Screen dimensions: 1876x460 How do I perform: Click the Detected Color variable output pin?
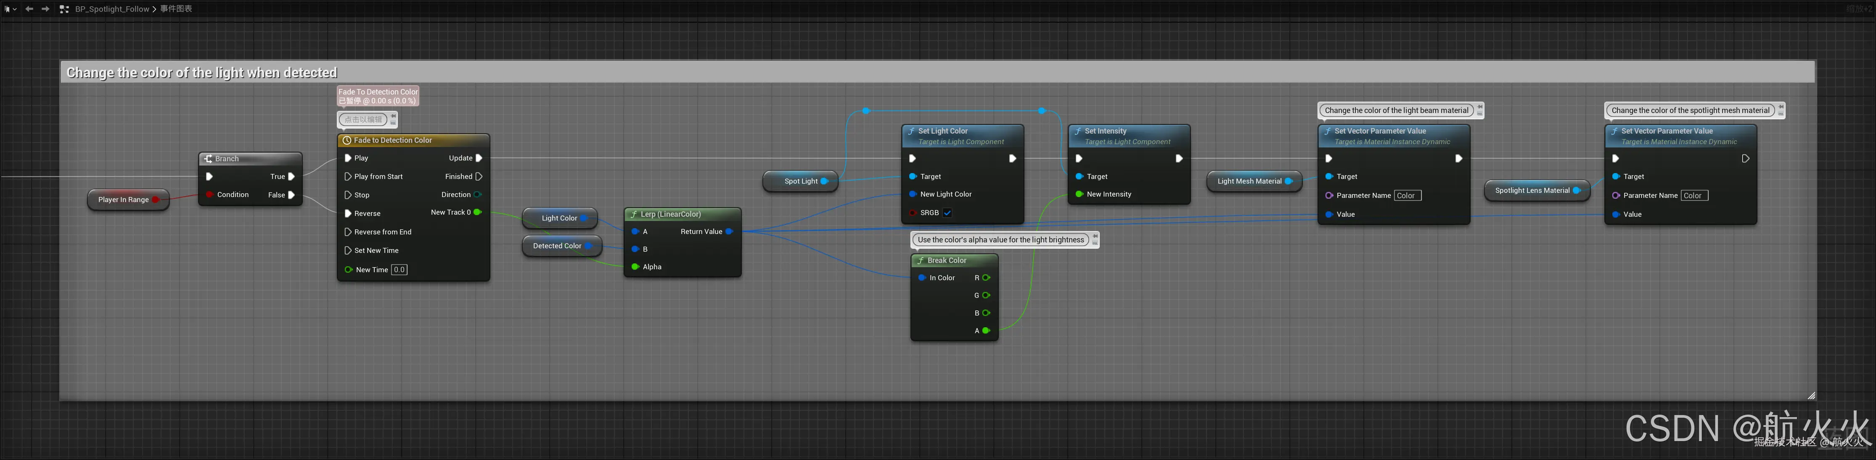(x=588, y=246)
